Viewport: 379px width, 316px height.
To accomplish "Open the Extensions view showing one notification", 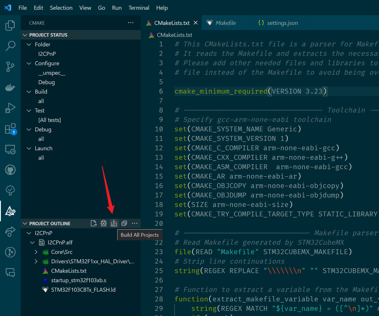I will point(10,129).
